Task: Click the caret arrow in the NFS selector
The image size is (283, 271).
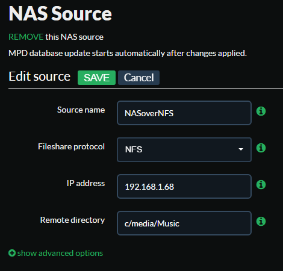Action: click(241, 149)
